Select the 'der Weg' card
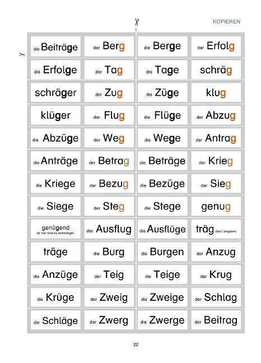This screenshot has width=261, height=363. tap(109, 138)
